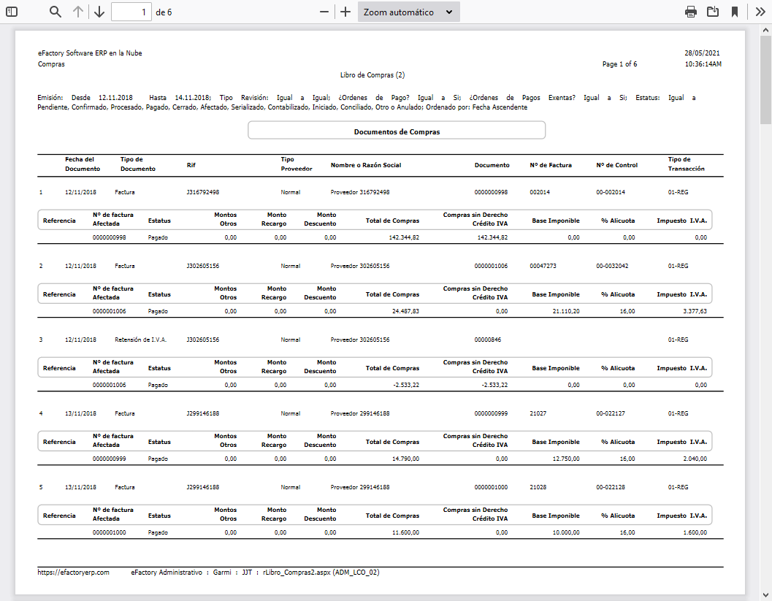Open the Zoom automático dropdown

coord(408,12)
